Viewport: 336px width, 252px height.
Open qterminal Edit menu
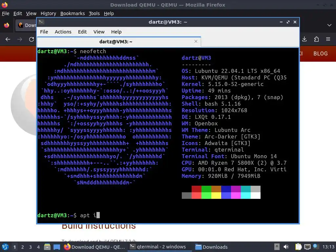pos(82,32)
